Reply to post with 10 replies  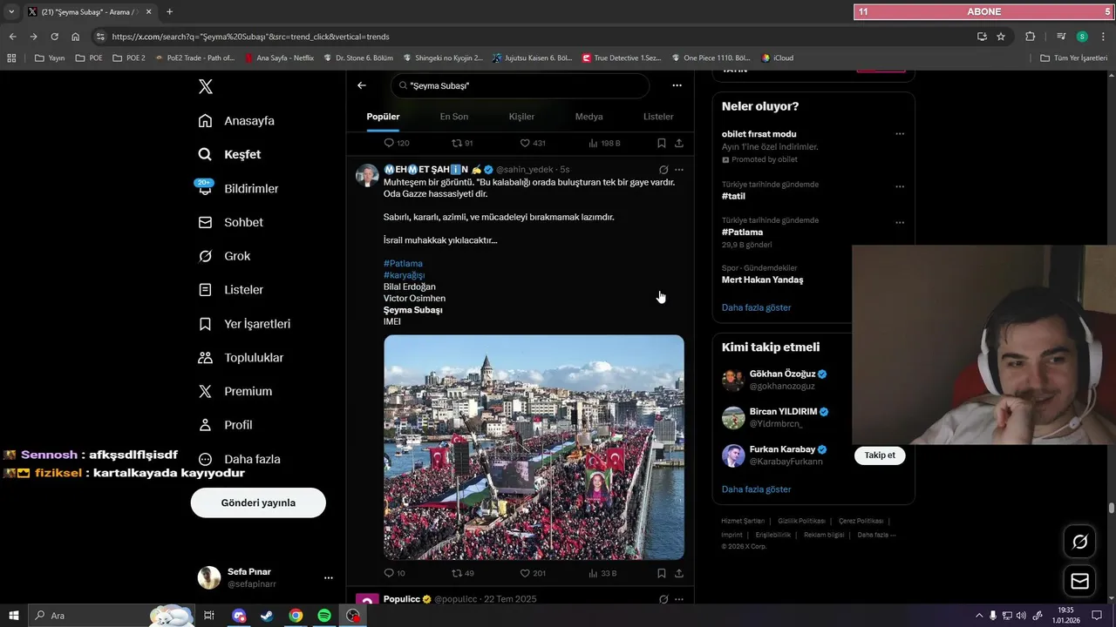[x=394, y=573]
